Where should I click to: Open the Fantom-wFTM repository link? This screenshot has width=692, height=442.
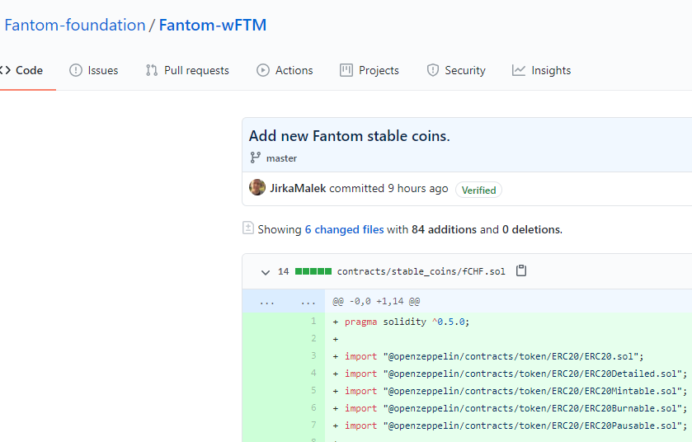point(213,25)
